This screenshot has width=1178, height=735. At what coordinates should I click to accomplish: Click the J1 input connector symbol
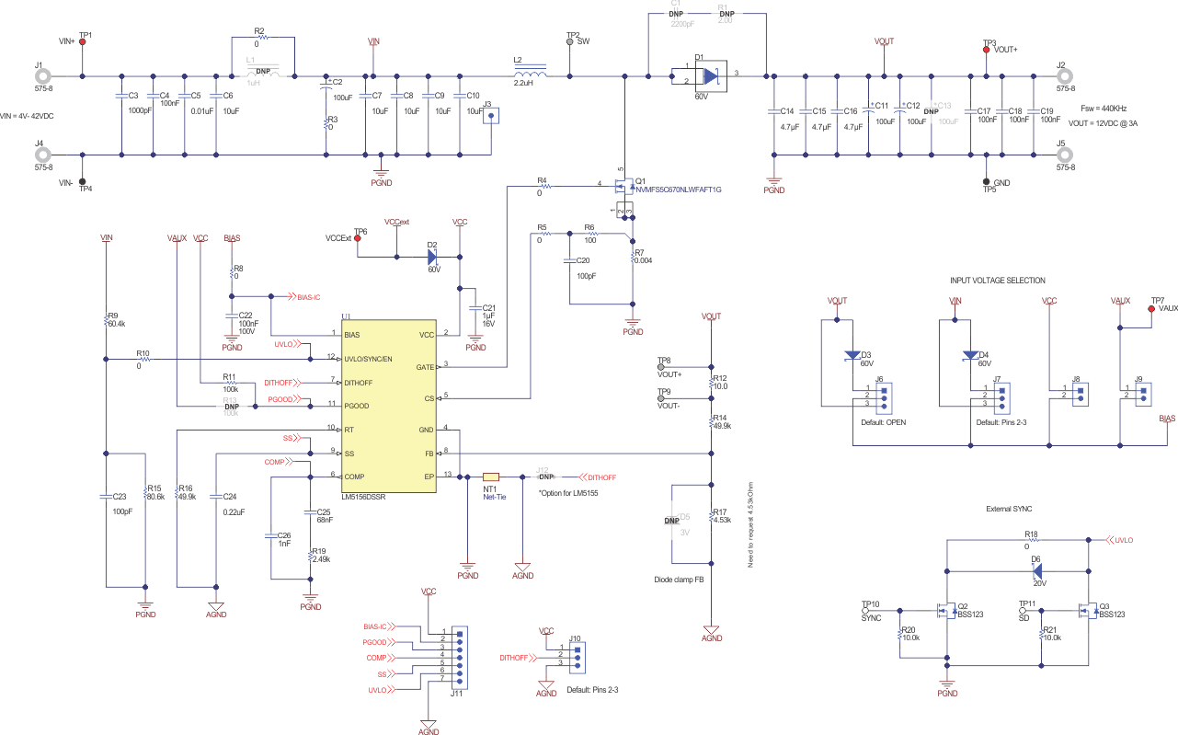pos(42,76)
